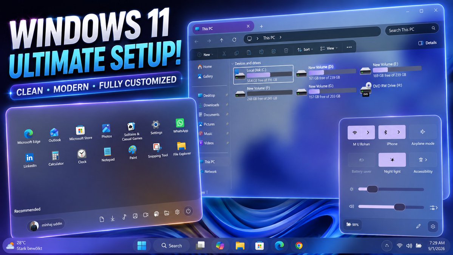Edit quick settings with pencil icon

418,226
